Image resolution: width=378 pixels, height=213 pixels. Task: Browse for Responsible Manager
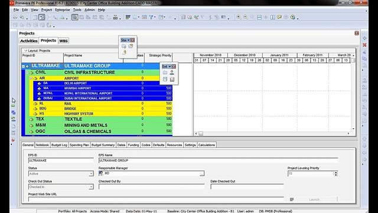pyautogui.click(x=202, y=173)
